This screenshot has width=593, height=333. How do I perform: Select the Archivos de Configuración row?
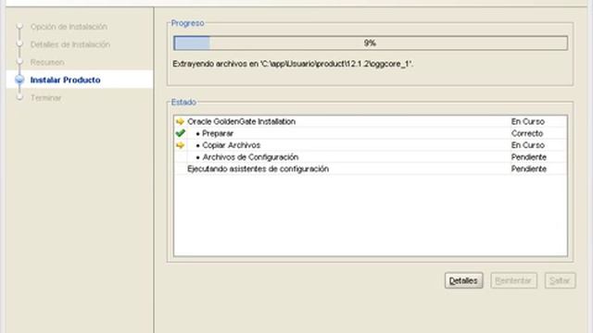(x=371, y=157)
